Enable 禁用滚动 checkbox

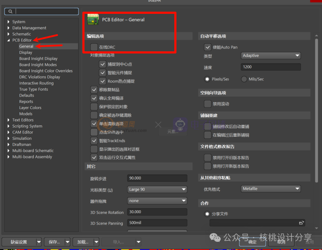coord(207,104)
